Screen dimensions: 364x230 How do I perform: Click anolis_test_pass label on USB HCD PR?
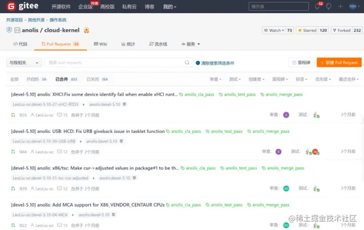[x=224, y=131]
